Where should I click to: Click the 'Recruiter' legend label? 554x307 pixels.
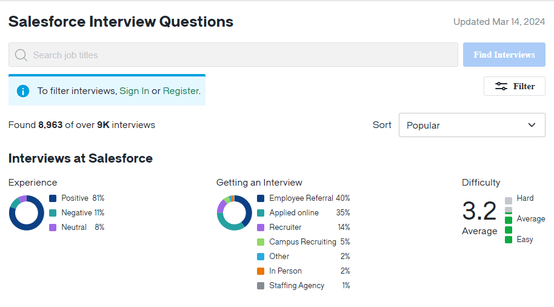coord(285,227)
